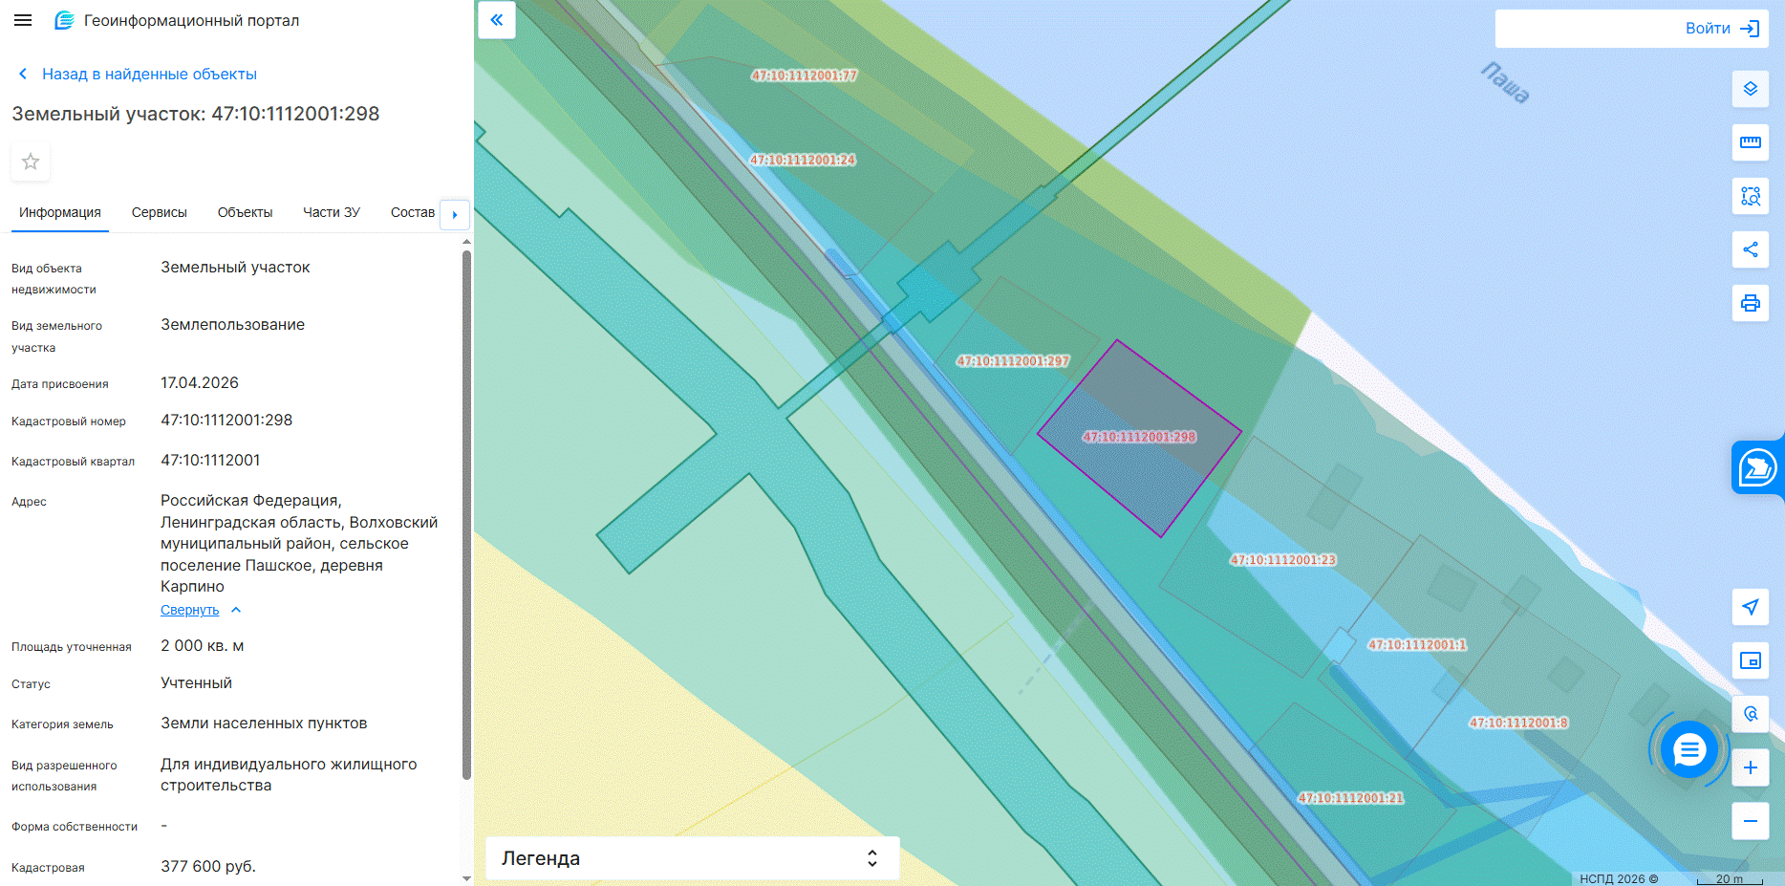The width and height of the screenshot is (1785, 886).
Task: Activate the area search tool icon
Action: [x=1751, y=196]
